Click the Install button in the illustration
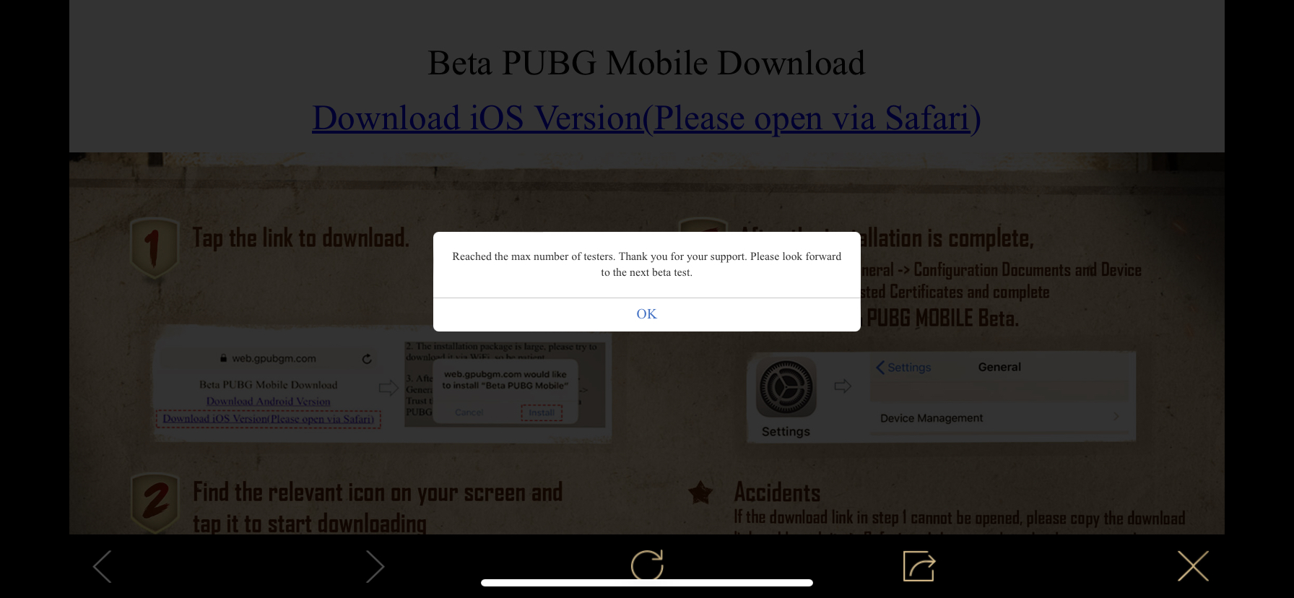The width and height of the screenshot is (1294, 598). click(x=542, y=413)
